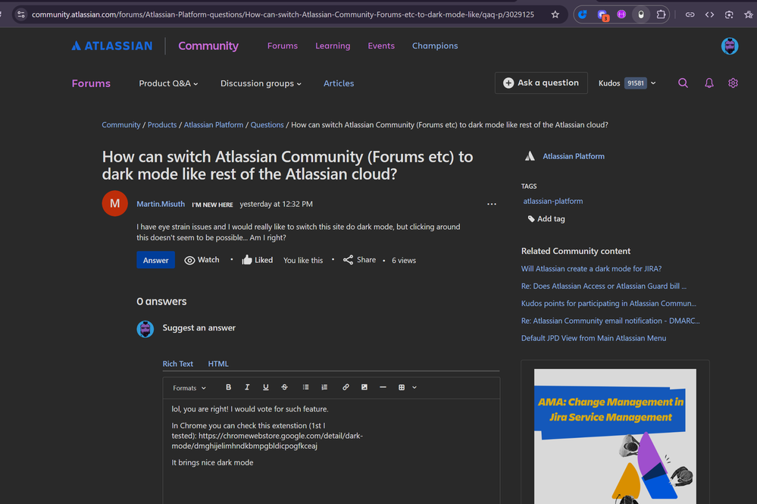
Task: Open Martin.Misuth's profile link
Action: (x=161, y=204)
